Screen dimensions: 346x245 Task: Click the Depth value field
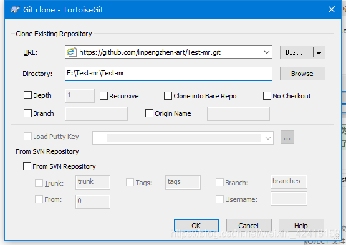[80, 95]
